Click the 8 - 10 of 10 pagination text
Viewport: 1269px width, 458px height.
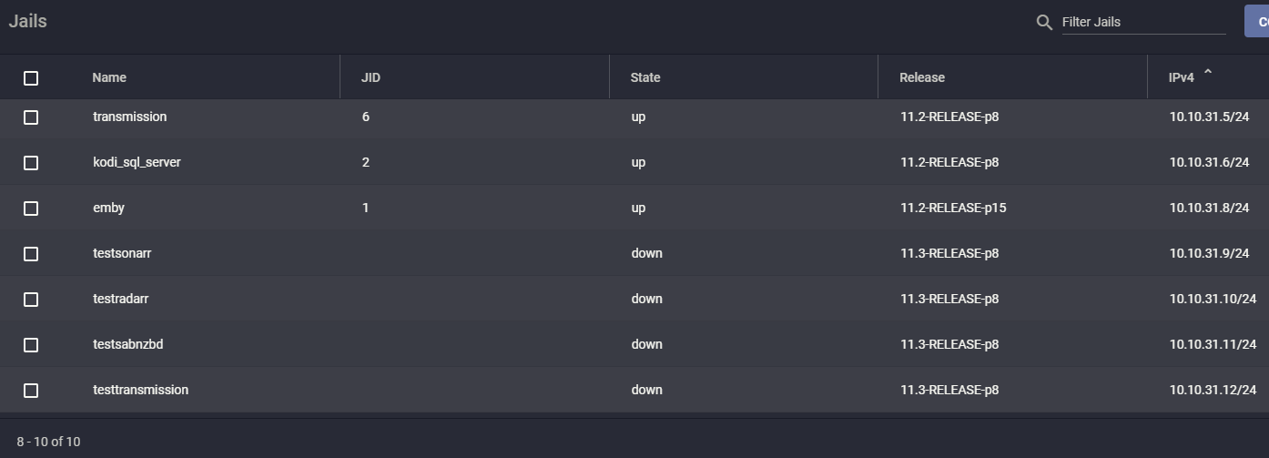click(x=48, y=442)
